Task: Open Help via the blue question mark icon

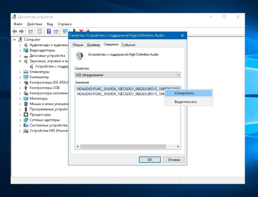Action: pyautogui.click(x=49, y=31)
